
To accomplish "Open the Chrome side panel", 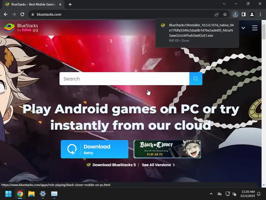I will tap(244, 15).
